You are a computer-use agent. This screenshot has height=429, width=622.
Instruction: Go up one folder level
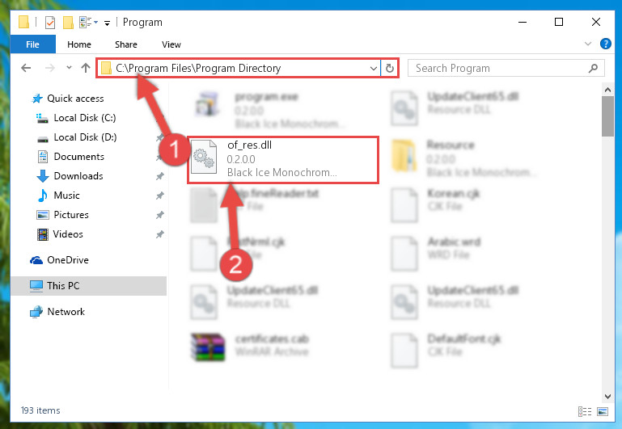85,68
